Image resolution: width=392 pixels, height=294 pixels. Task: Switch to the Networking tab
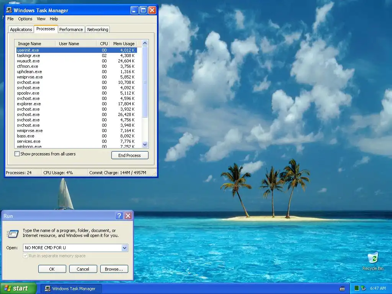(x=98, y=29)
